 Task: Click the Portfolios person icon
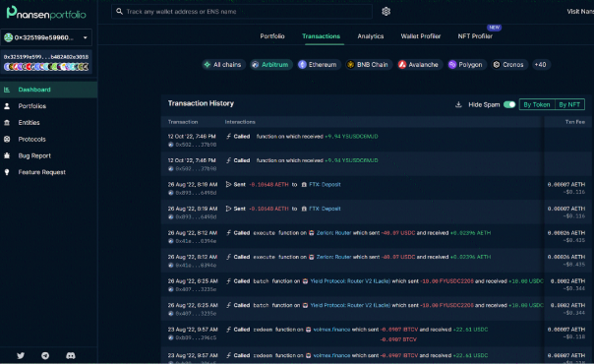[x=7, y=106]
